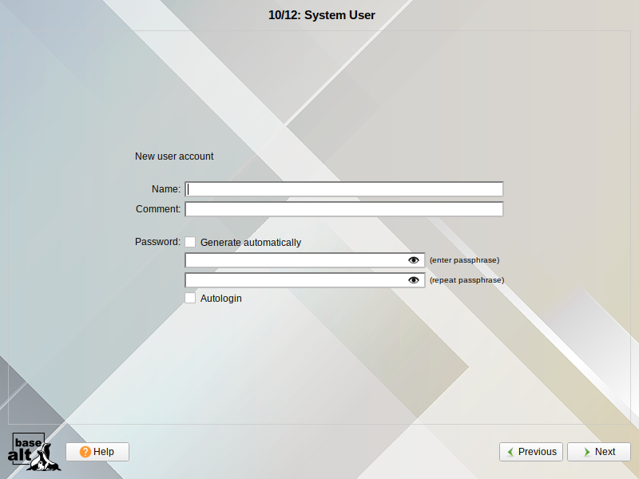This screenshot has height=479, width=639.
Task: Select the enter passphrase field
Action: [x=305, y=260]
